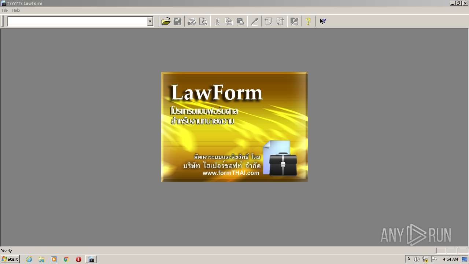The height and width of the screenshot is (264, 469).
Task: Open the Help menu
Action: coord(16,10)
